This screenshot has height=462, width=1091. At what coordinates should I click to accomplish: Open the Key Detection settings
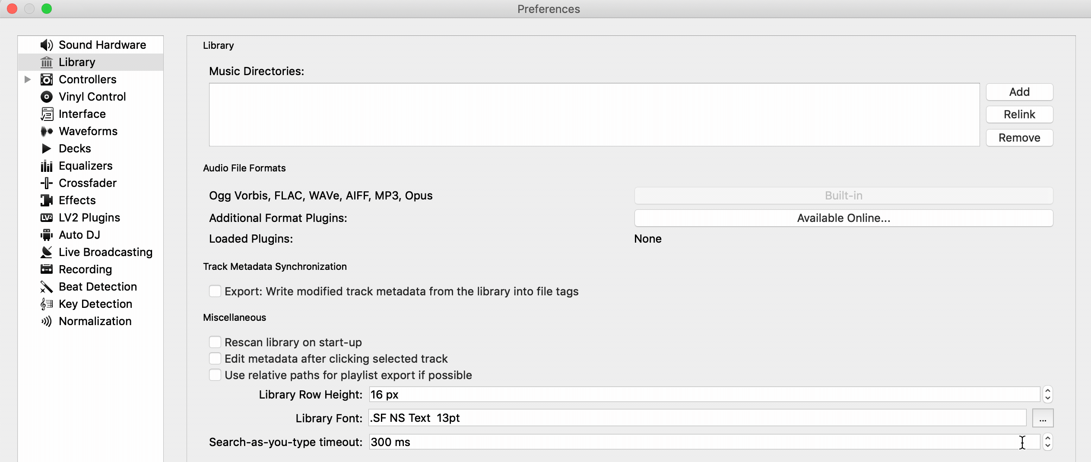pos(95,304)
